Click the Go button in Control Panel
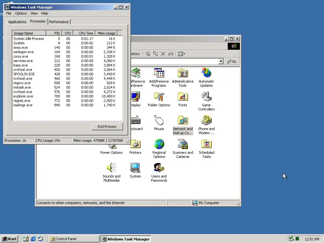Viewport: 324px width, 243px height. coord(232,61)
